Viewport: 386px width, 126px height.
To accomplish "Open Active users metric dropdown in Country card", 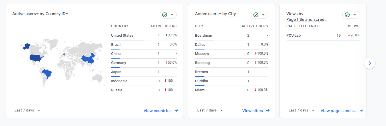I will (37, 14).
